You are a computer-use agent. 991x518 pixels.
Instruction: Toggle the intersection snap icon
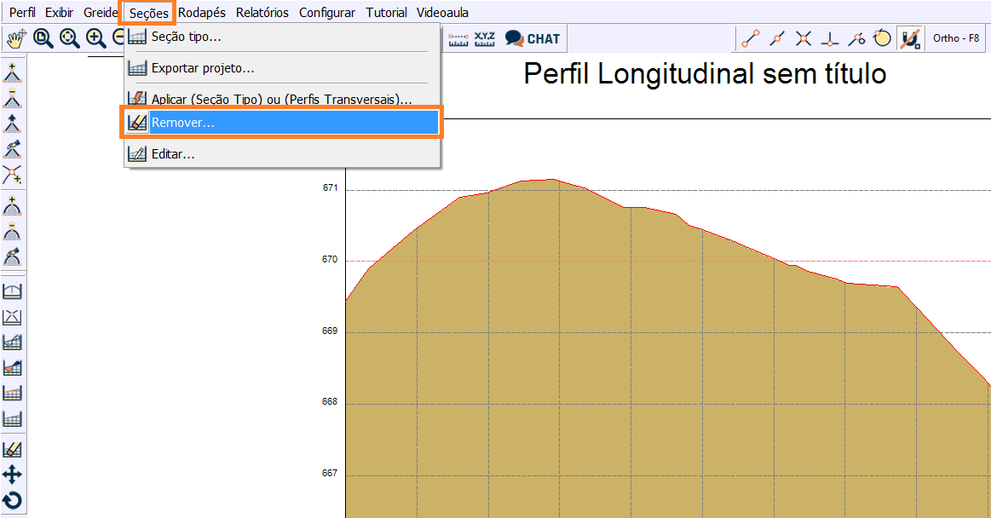(804, 38)
